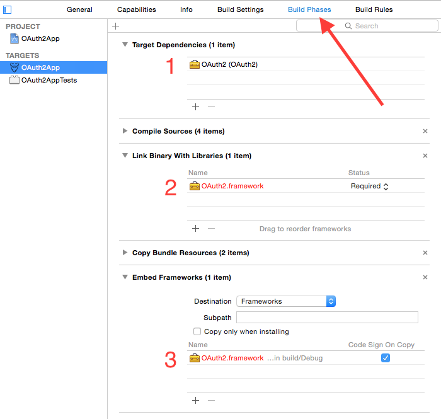The width and height of the screenshot is (441, 419).
Task: Open the Build Rules tab
Action: (374, 9)
